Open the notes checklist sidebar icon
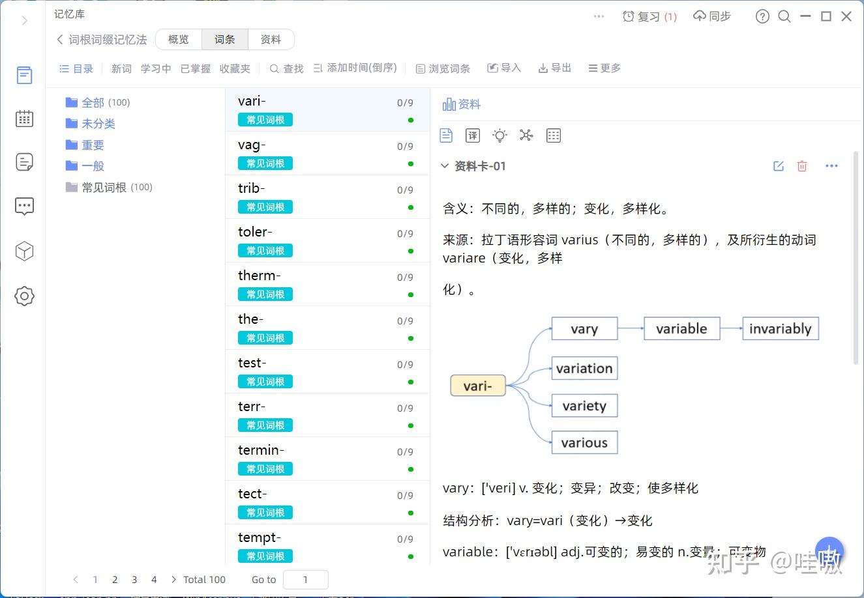 click(x=24, y=162)
